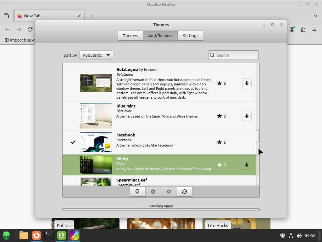Click the Facebook theme thumbnail

pyautogui.click(x=96, y=142)
